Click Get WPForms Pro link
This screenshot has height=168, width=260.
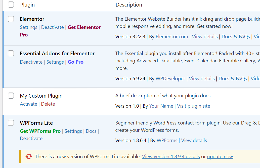click(40, 131)
